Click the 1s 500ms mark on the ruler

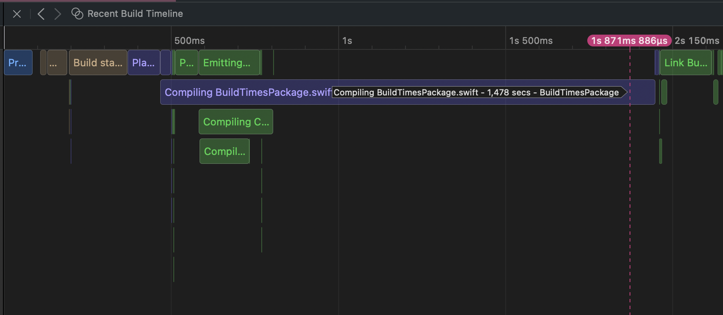point(531,41)
